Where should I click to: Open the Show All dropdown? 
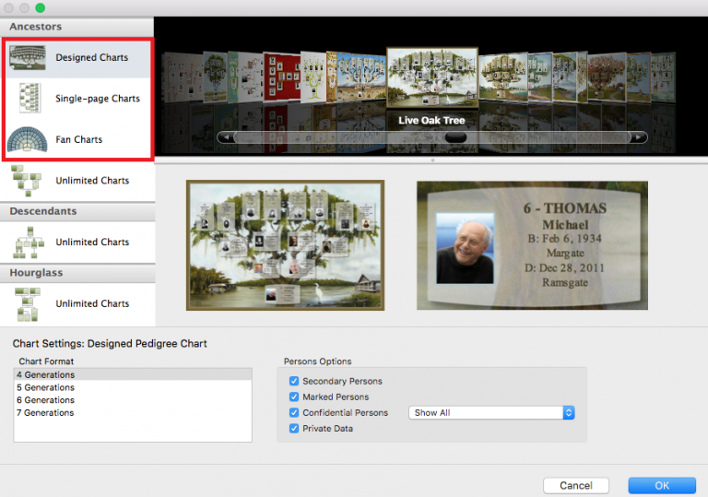pyautogui.click(x=491, y=413)
